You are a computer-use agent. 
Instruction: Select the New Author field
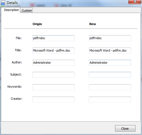[110, 63]
